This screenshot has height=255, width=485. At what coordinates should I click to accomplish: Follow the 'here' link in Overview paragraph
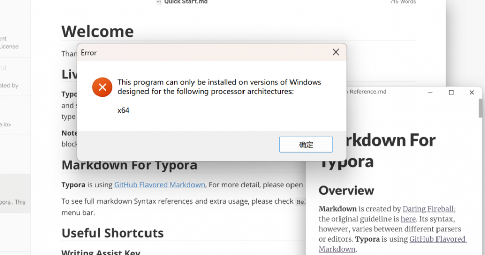coord(408,219)
